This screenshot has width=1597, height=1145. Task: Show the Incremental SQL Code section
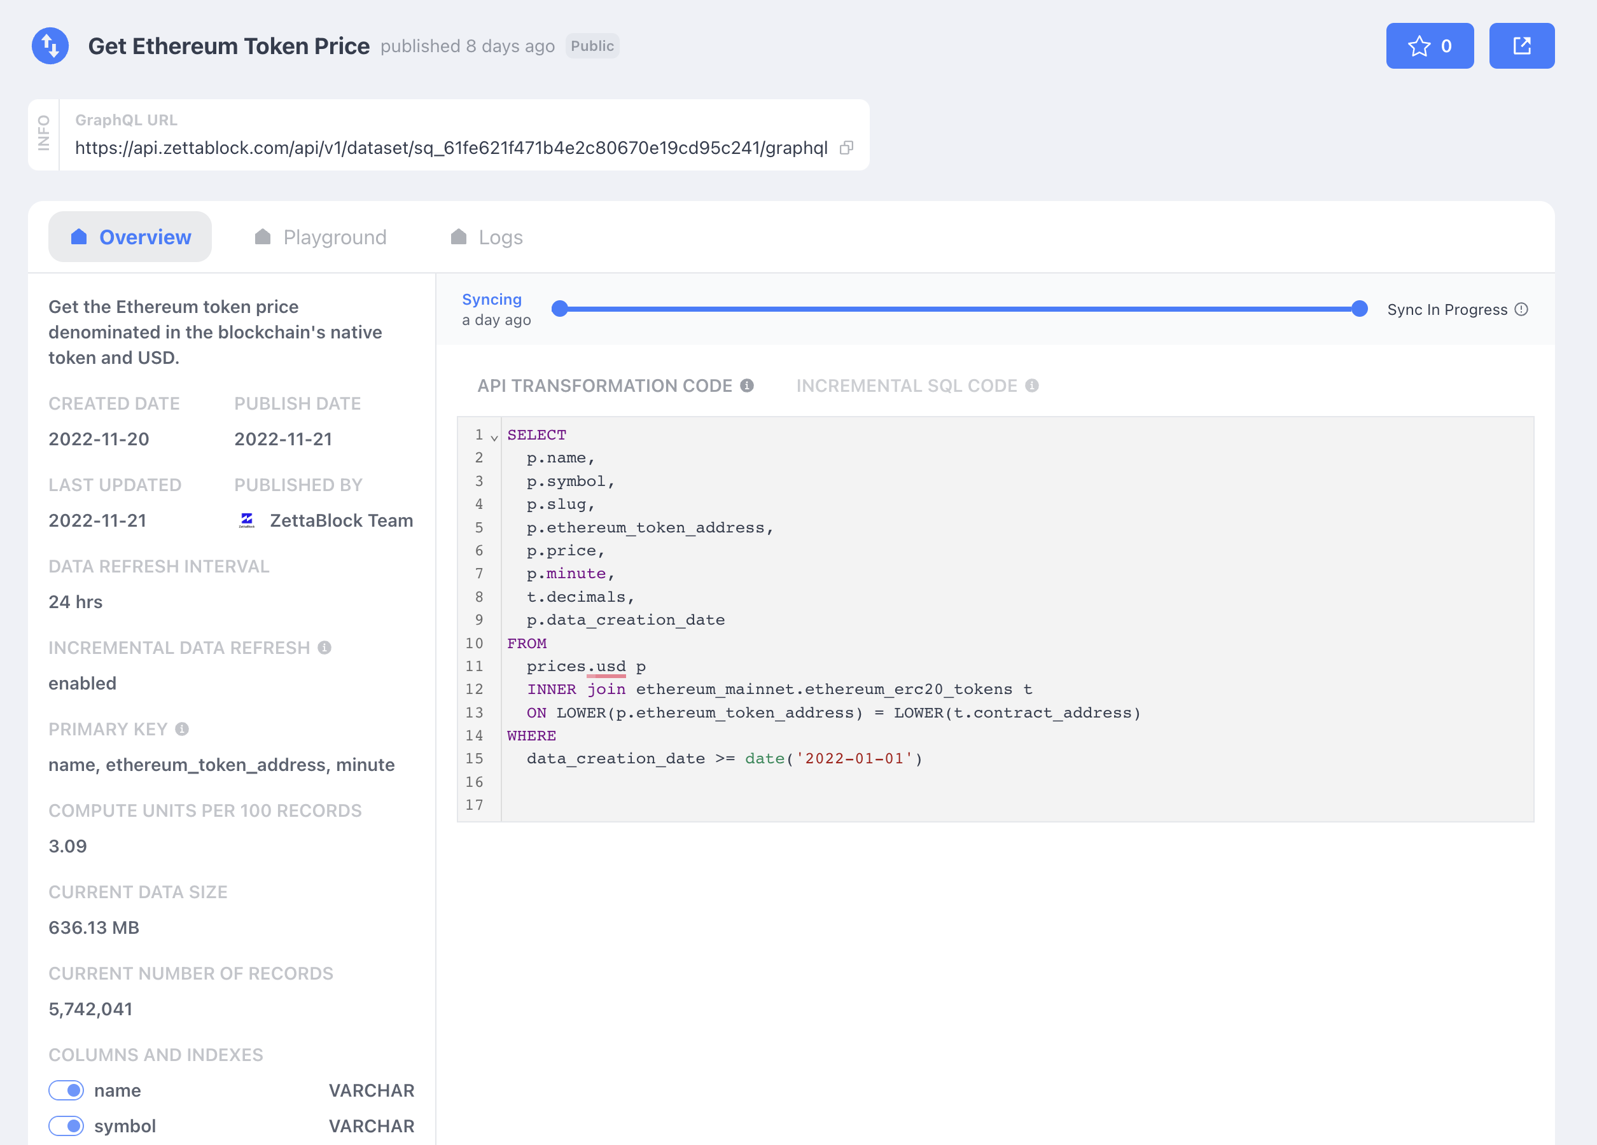click(x=906, y=386)
